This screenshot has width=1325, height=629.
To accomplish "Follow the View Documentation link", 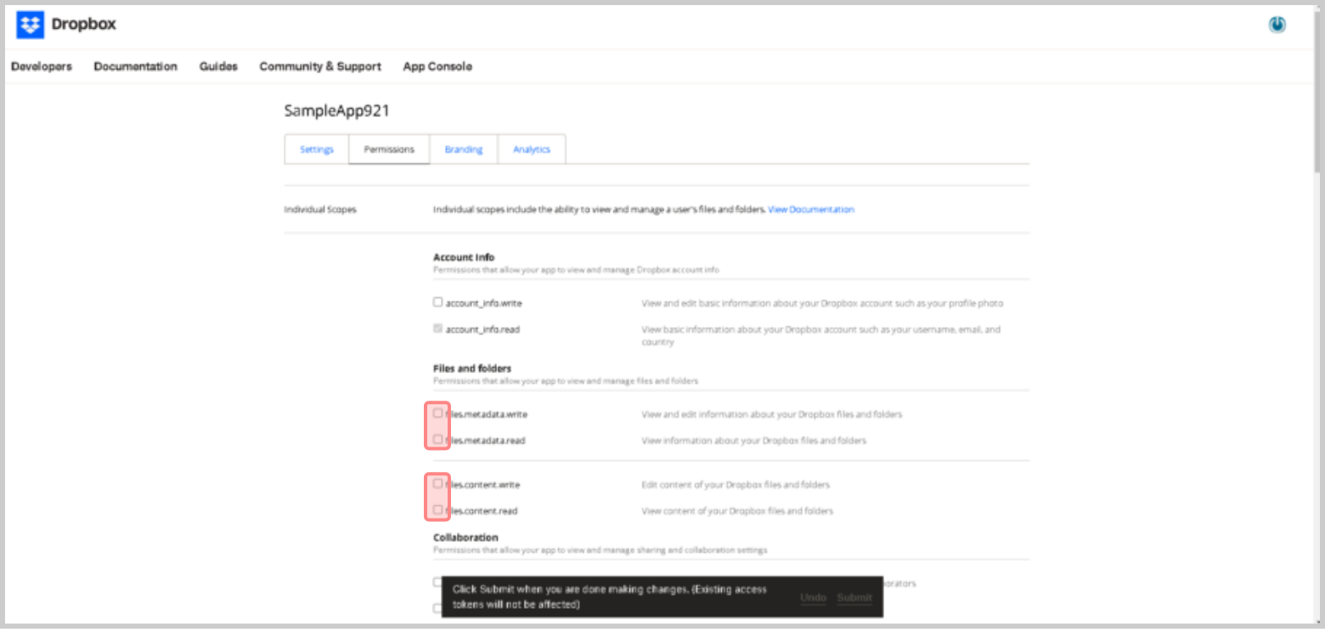I will [811, 210].
